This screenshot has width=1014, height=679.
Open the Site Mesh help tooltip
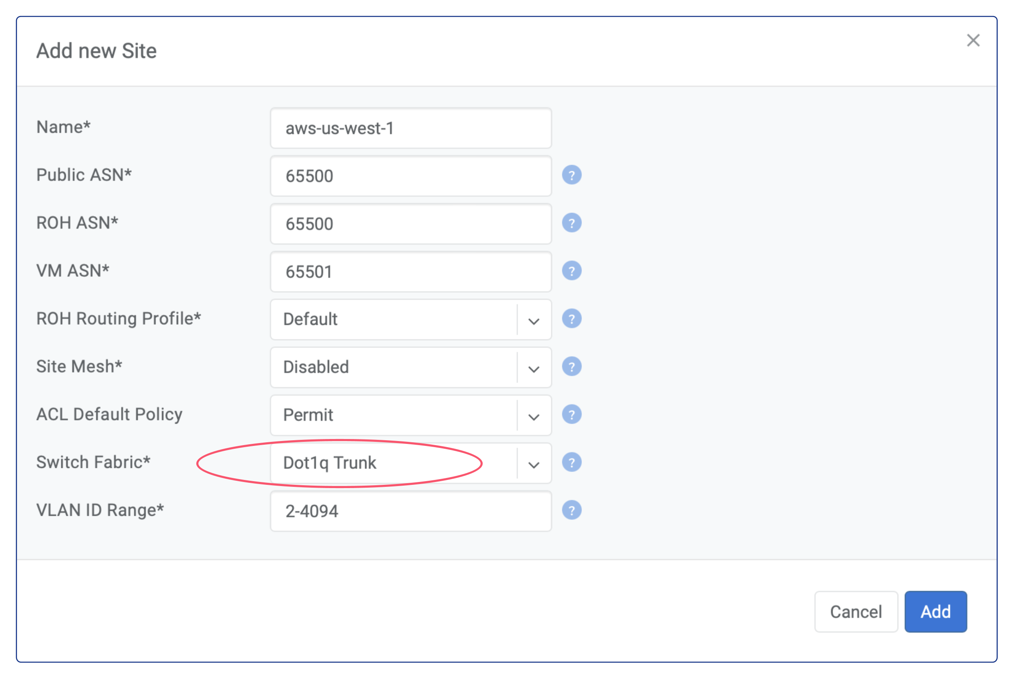[571, 367]
